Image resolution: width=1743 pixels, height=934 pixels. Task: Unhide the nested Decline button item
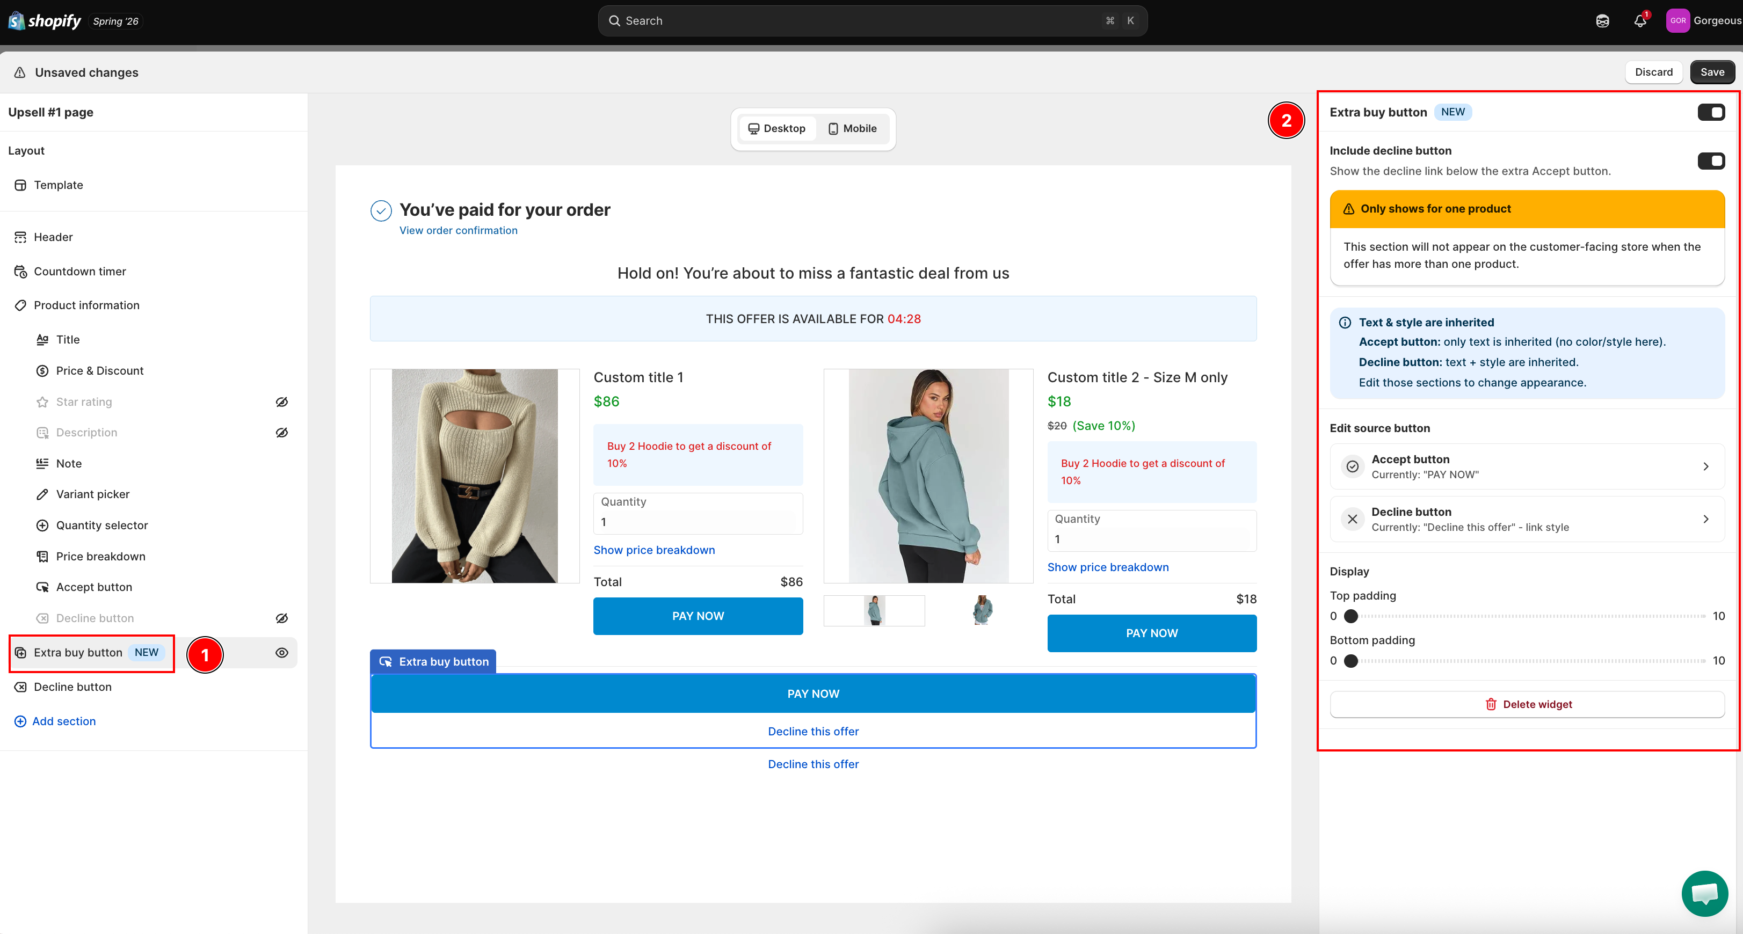click(x=281, y=618)
